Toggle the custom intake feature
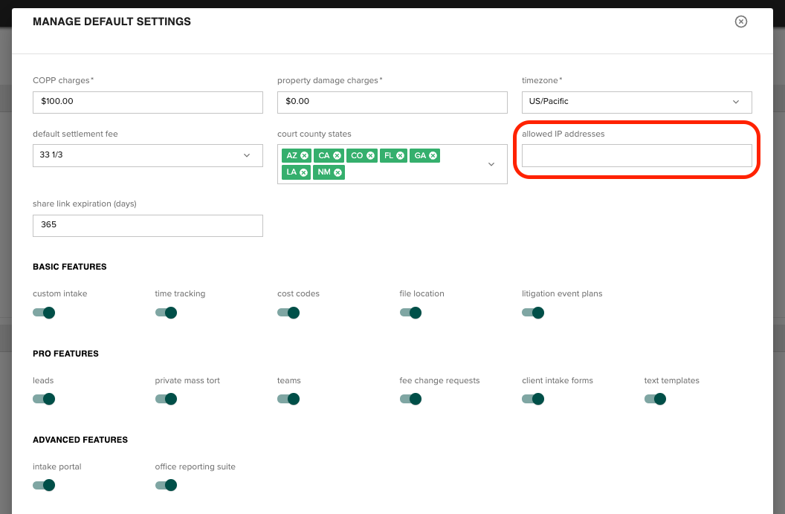Image resolution: width=785 pixels, height=514 pixels. click(x=44, y=313)
